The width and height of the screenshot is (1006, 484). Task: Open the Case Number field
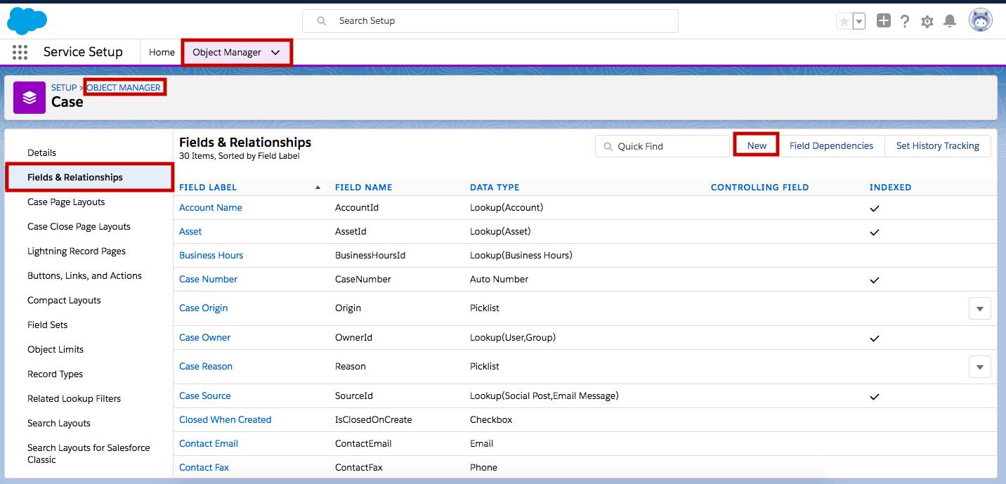[x=208, y=279]
